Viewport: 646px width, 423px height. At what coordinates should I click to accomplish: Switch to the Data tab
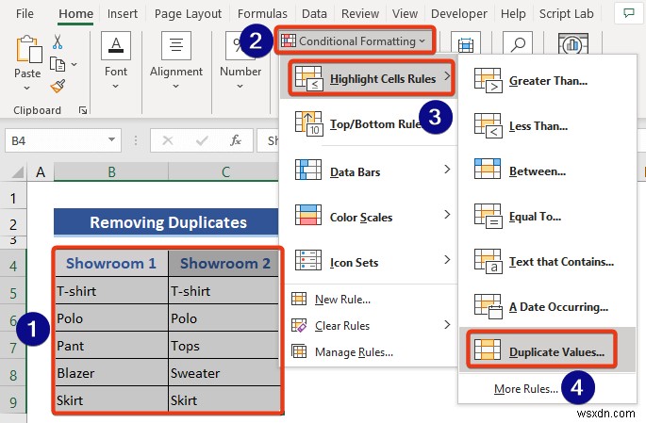(x=314, y=13)
